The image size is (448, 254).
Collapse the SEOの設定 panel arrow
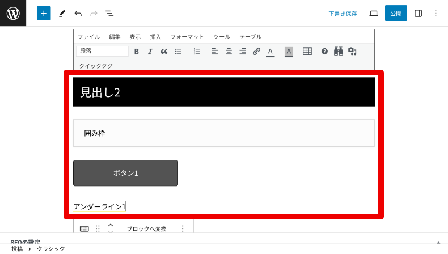[438, 242]
